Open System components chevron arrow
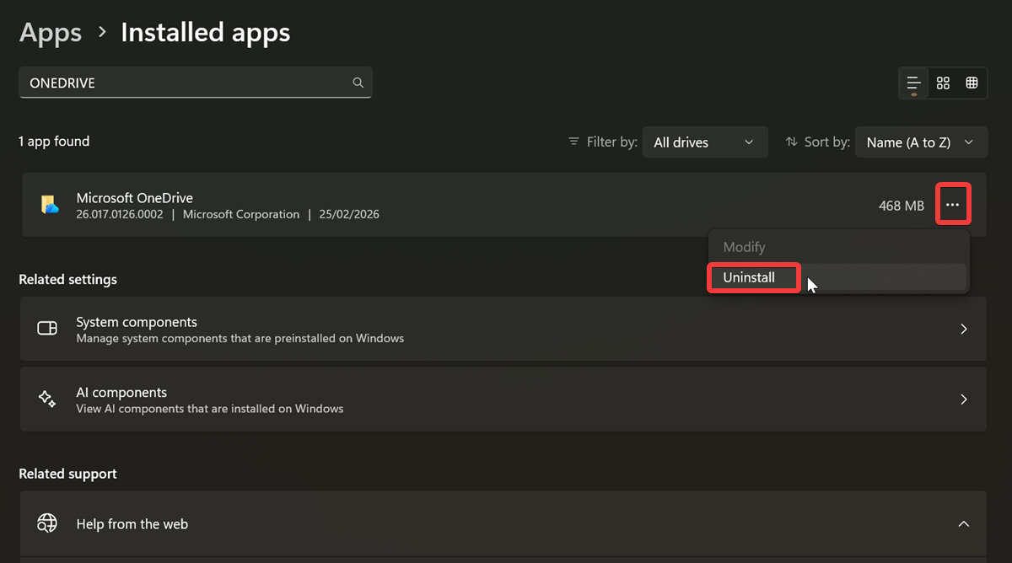 (x=963, y=329)
